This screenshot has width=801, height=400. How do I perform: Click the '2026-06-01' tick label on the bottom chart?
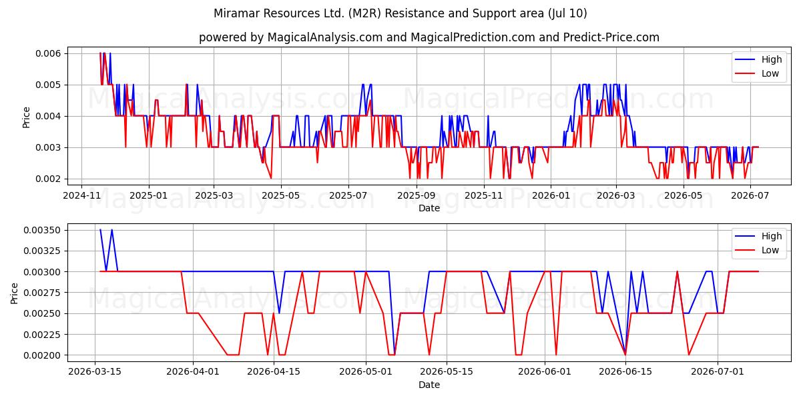(545, 373)
